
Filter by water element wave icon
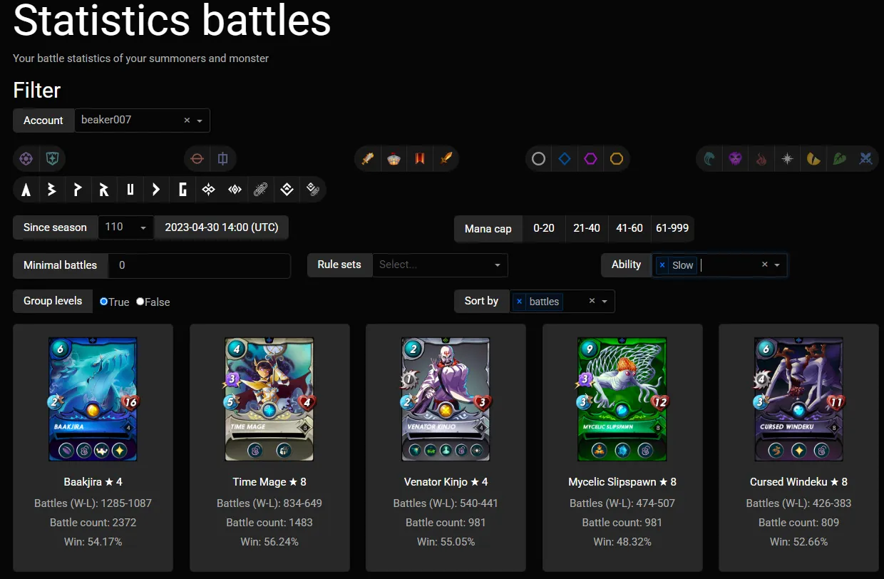pos(709,159)
